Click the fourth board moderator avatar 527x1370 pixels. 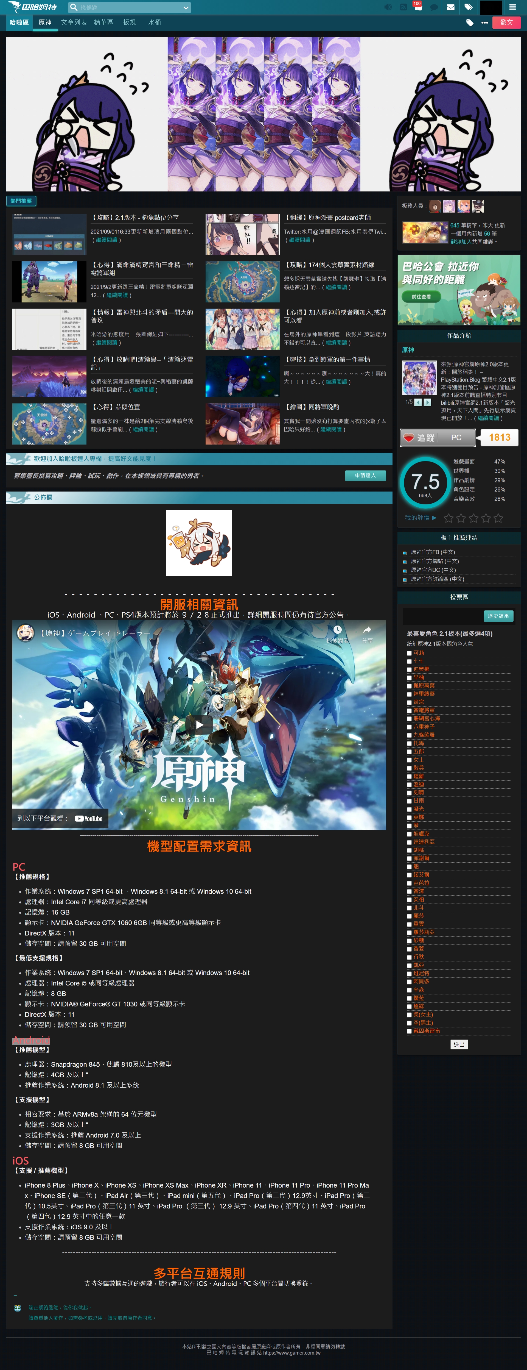pyautogui.click(x=478, y=206)
